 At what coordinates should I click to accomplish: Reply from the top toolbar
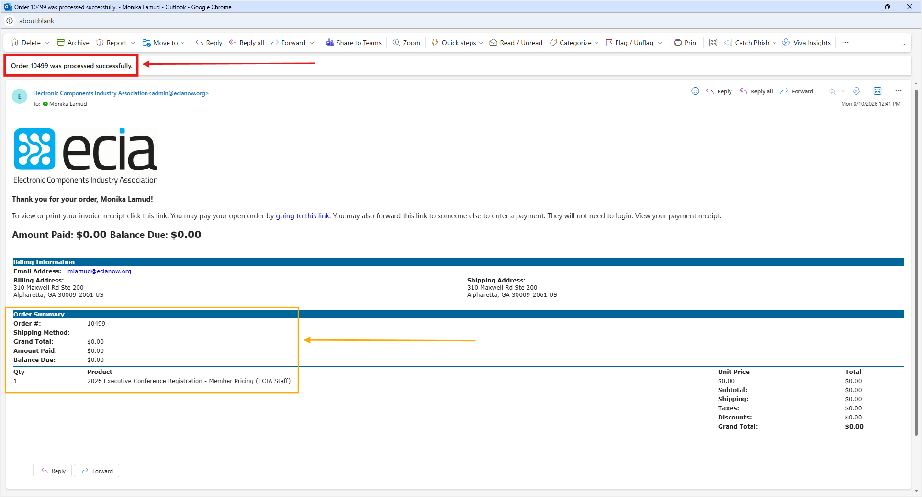click(x=209, y=43)
